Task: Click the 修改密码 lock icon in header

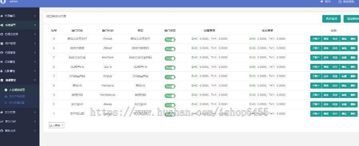Action: [x=340, y=1]
